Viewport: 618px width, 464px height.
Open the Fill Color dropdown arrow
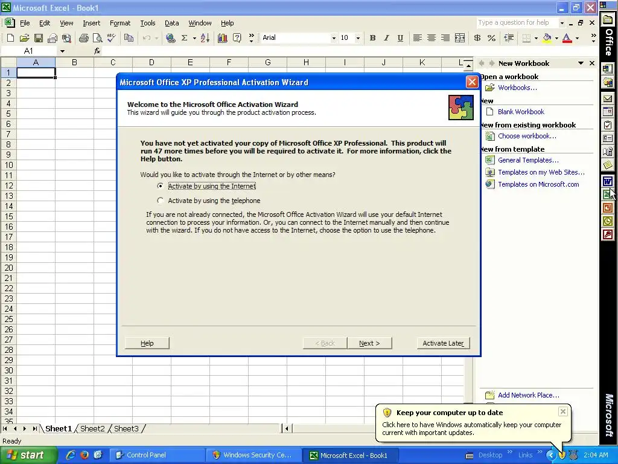point(556,38)
